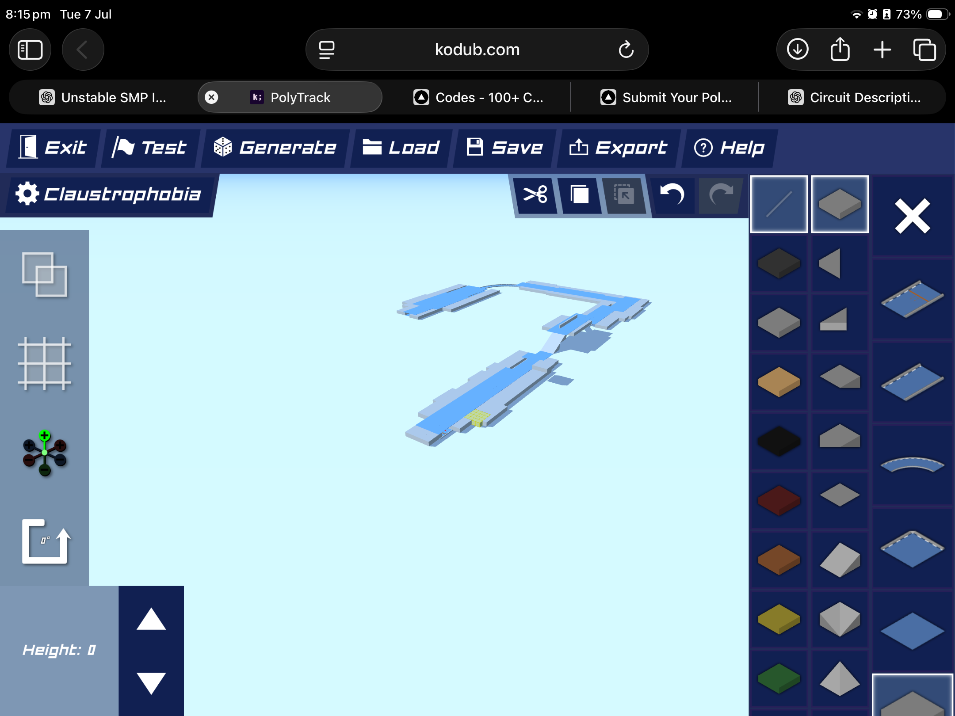Select the cut scissors tool

click(535, 194)
